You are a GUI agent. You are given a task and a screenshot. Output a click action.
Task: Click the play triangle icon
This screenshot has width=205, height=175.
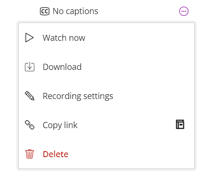pyautogui.click(x=29, y=38)
